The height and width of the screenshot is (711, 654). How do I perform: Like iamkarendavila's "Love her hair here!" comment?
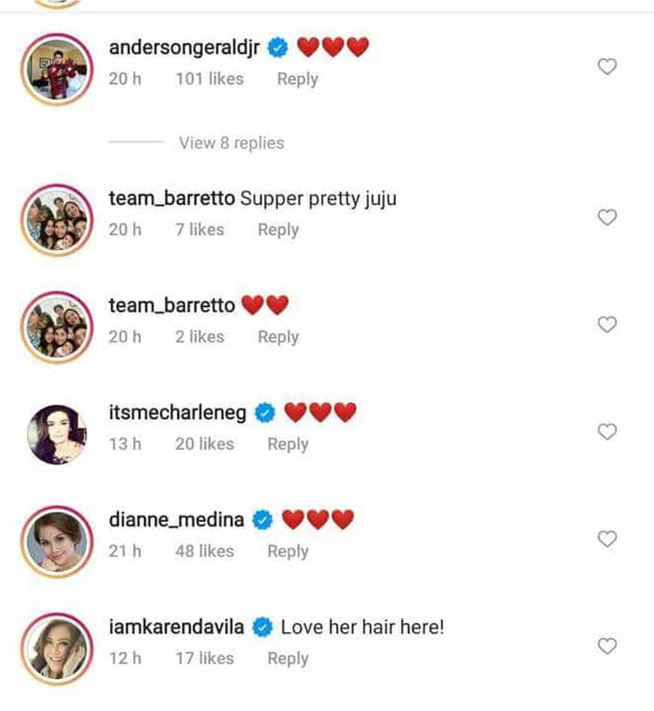tap(607, 646)
